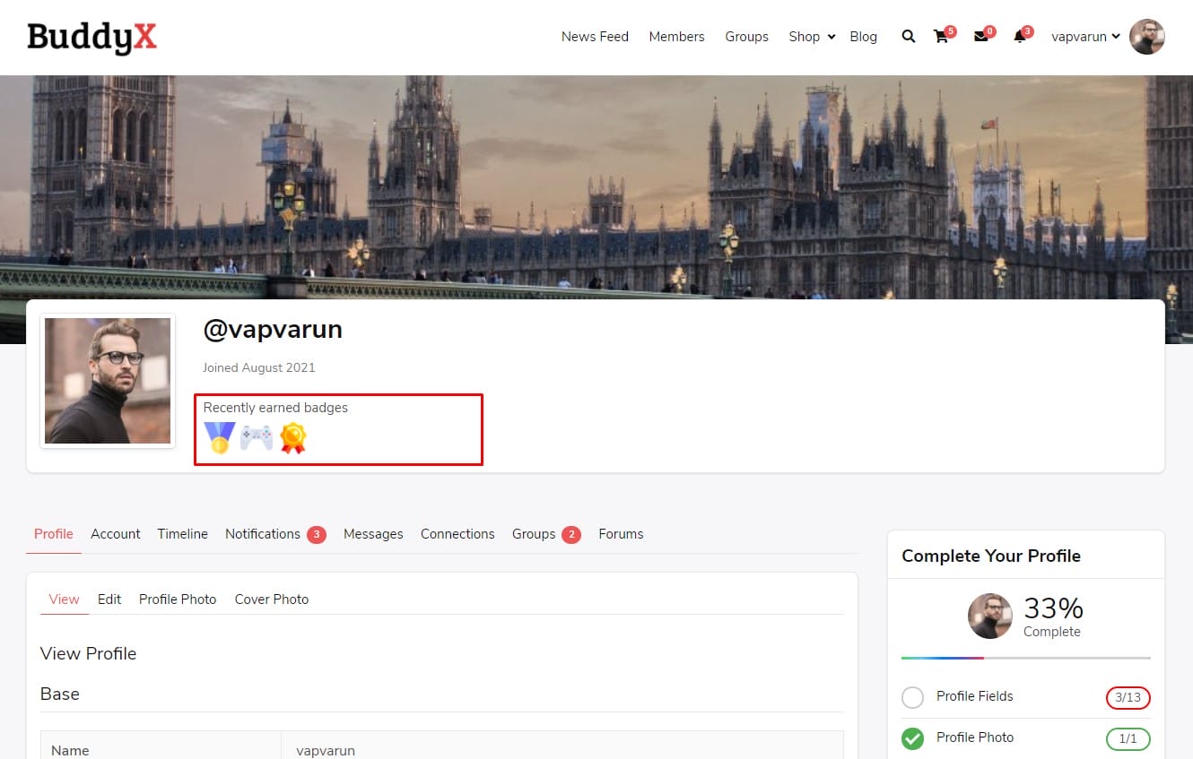Click the game controller badge
The height and width of the screenshot is (759, 1193).
257,437
